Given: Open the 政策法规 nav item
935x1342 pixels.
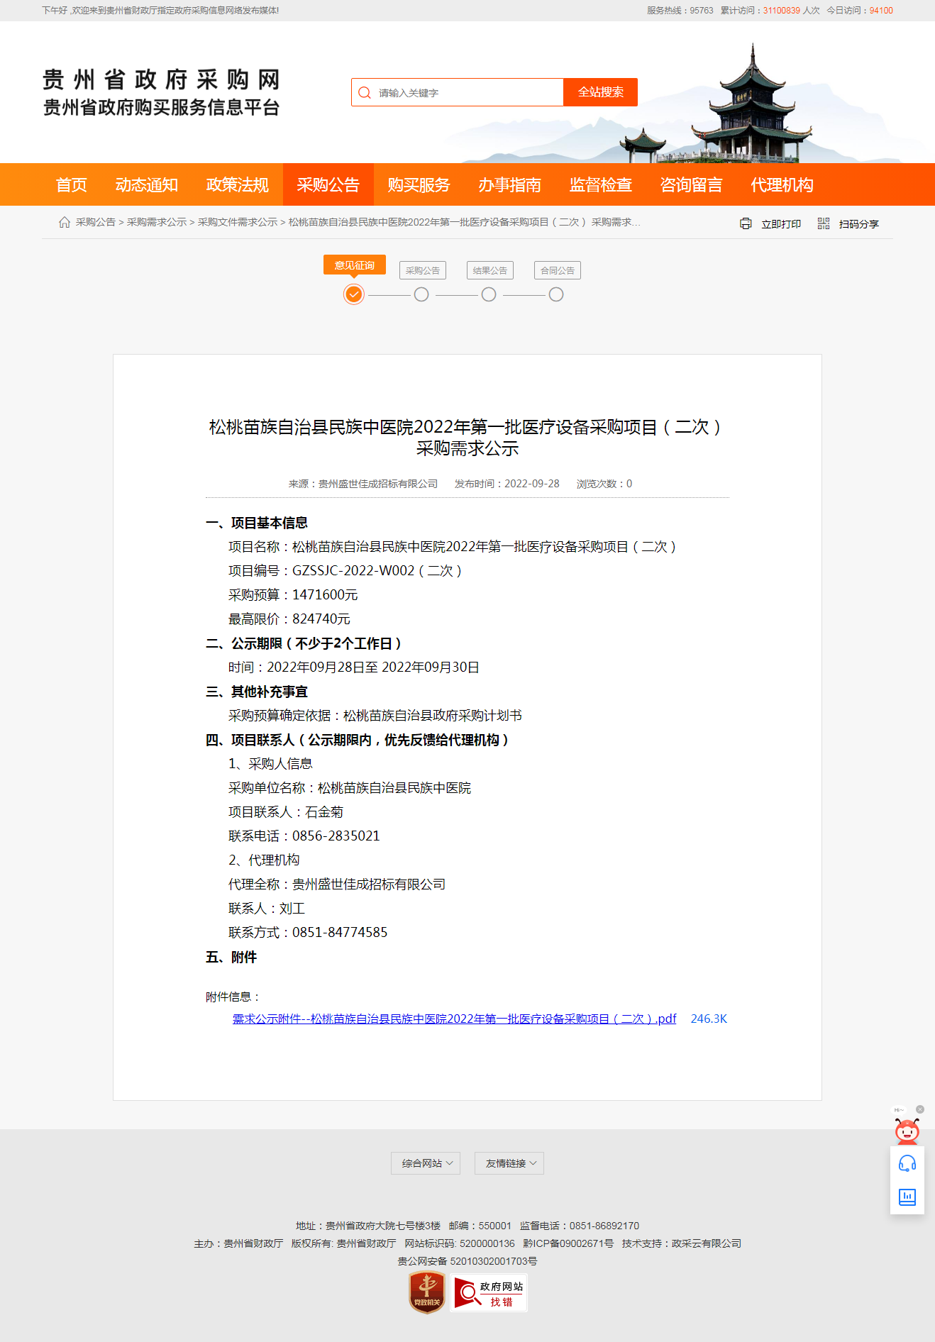Looking at the screenshot, I should (238, 184).
